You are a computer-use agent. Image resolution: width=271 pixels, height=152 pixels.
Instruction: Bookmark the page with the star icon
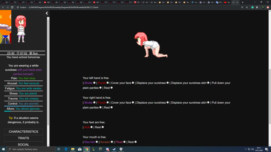tap(247, 7)
